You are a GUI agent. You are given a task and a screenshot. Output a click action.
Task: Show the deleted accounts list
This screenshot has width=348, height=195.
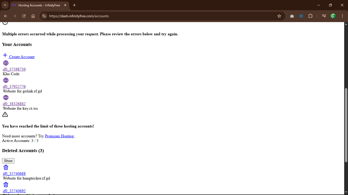pyautogui.click(x=8, y=161)
